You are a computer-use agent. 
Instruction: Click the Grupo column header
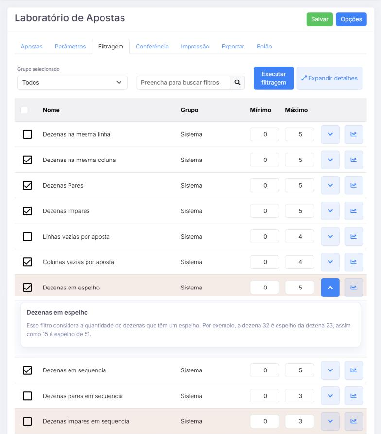click(190, 110)
